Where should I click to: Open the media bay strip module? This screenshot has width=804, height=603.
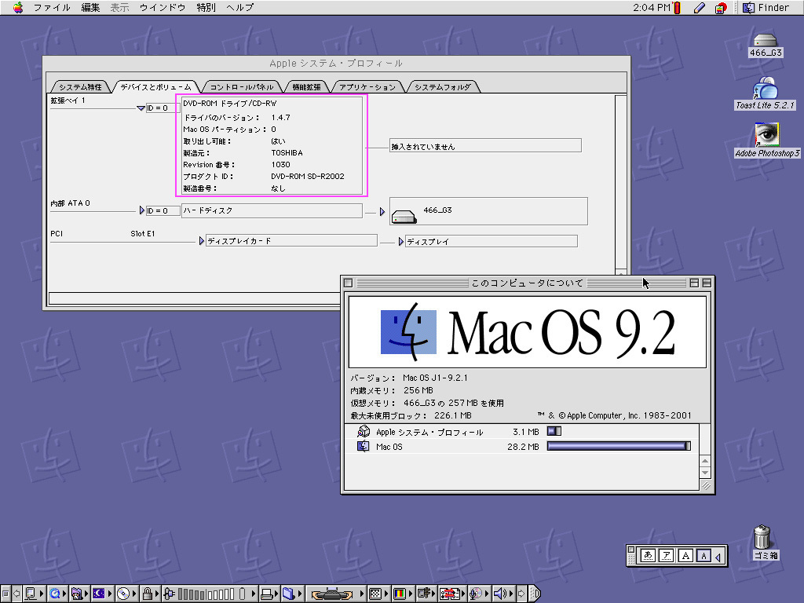pos(336,594)
